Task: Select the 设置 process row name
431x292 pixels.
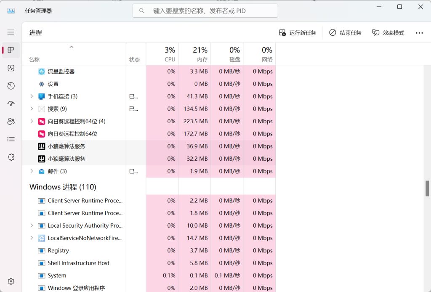Action: (53, 84)
